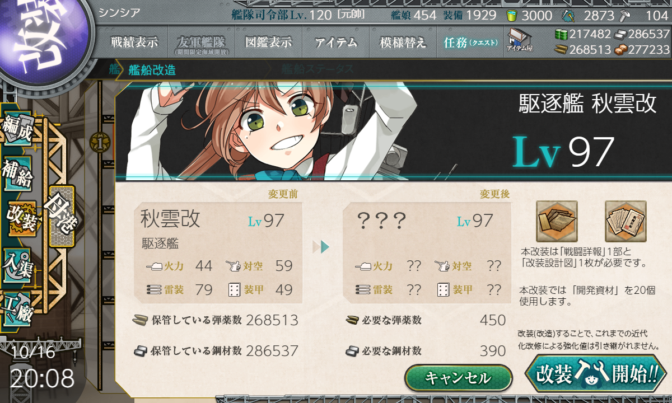Click the 改装設計図 blueprint item icon

coord(626,221)
